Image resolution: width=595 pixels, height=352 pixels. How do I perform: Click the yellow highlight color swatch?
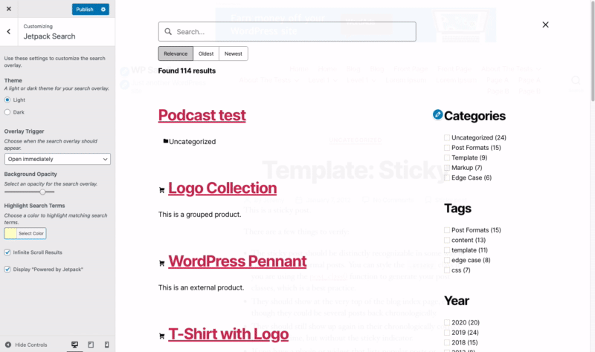(10, 233)
